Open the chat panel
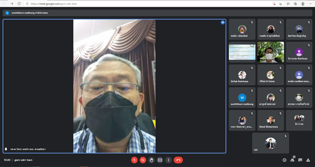The width and height of the screenshot is (315, 167). tap(300, 160)
